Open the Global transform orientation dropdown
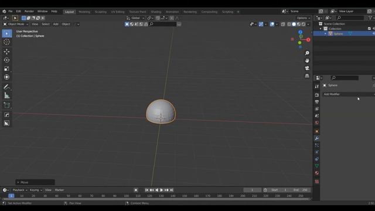Image resolution: width=375 pixels, height=211 pixels. click(x=135, y=18)
